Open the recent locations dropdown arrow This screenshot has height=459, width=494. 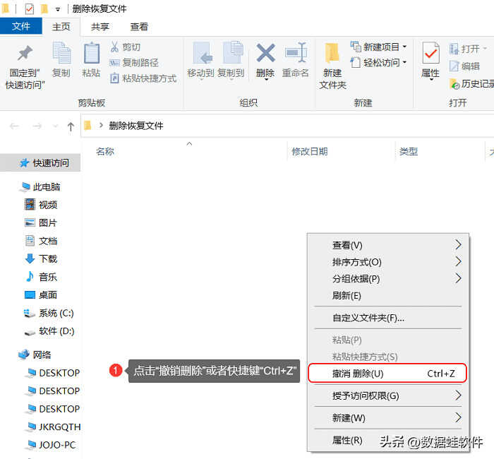tap(56, 126)
